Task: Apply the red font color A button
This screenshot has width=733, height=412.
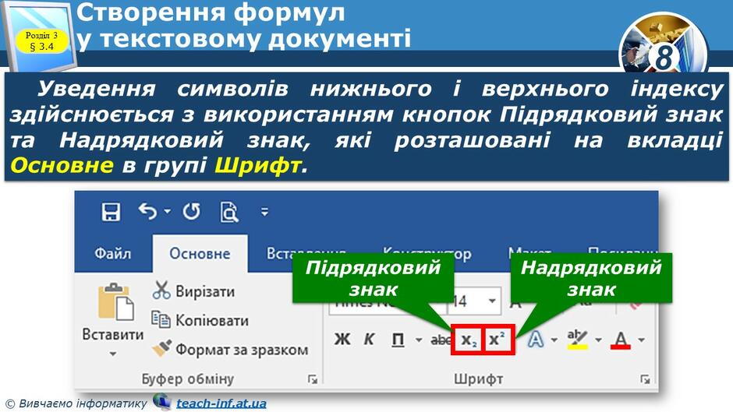Action: click(621, 340)
